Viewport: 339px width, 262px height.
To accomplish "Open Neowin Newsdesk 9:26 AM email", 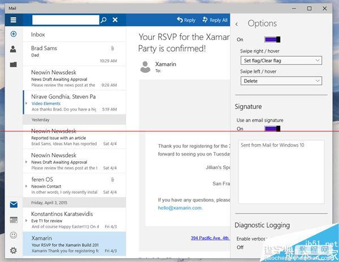I will [x=75, y=78].
